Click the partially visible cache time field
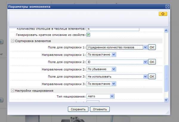The width and height of the screenshot is (179, 122). click(x=93, y=101)
